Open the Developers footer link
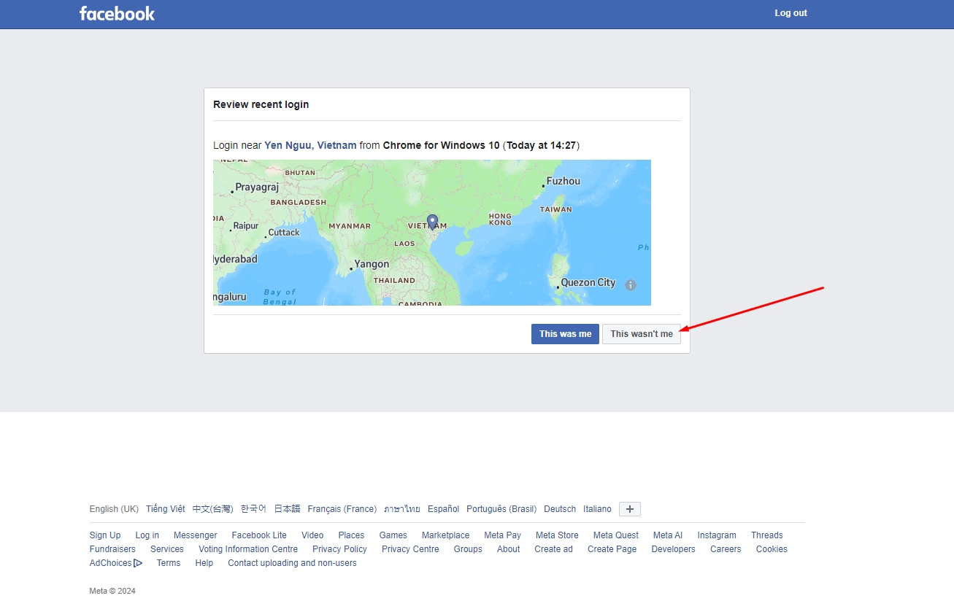This screenshot has width=954, height=601. pos(674,549)
